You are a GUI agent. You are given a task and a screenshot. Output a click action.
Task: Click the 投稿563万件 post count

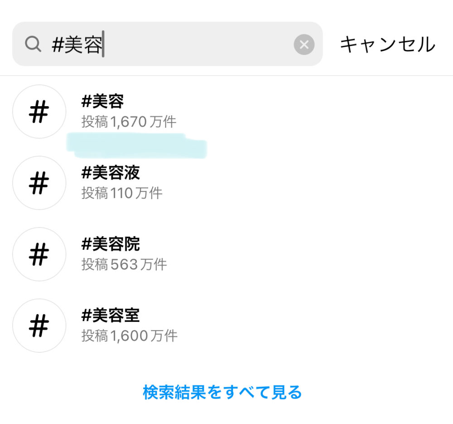point(124,264)
